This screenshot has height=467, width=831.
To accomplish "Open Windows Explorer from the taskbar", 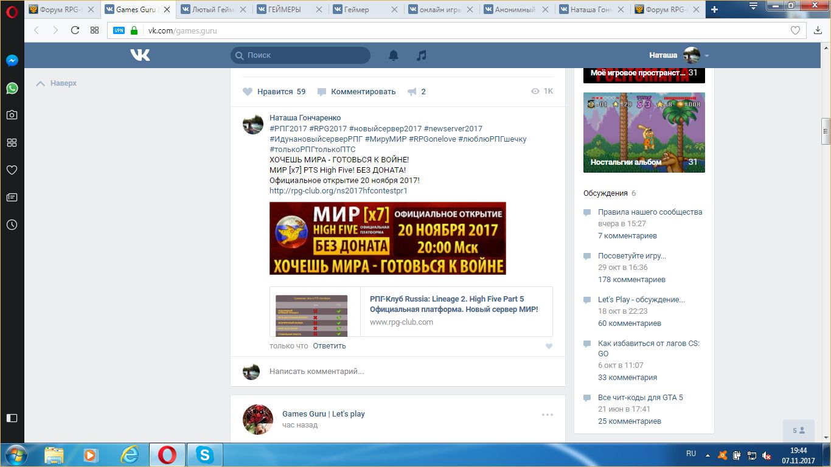I will click(x=54, y=455).
